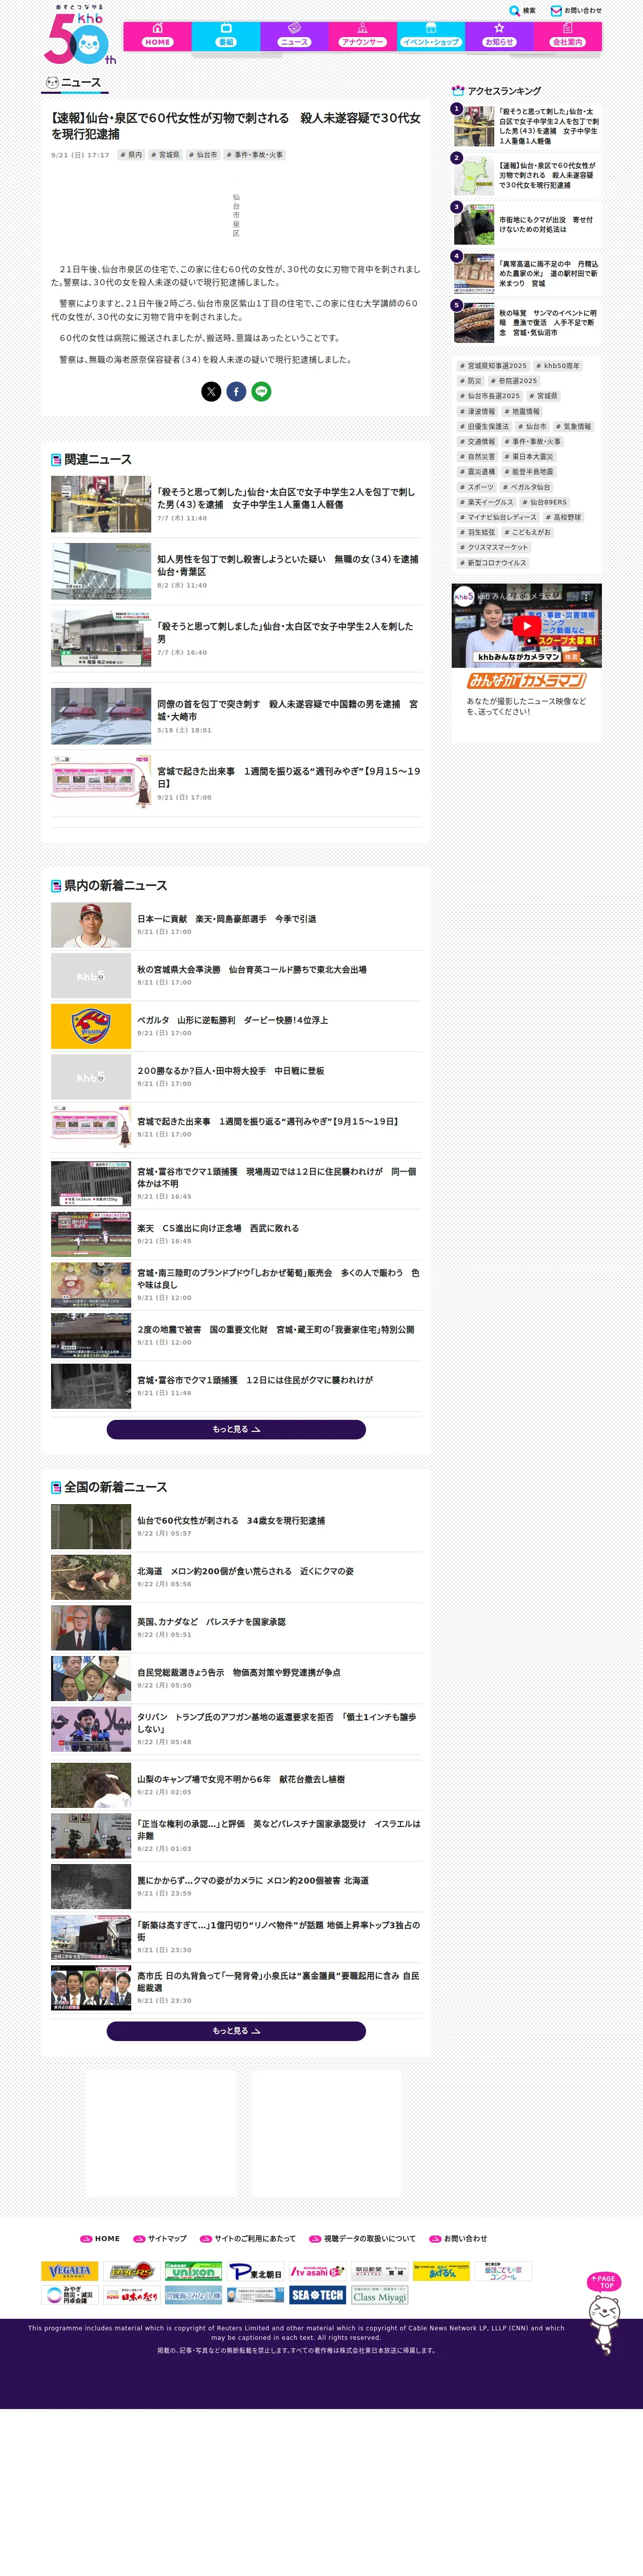Open ranking item 5 サンマ event article
Screen dimensions: 643x2576
[x=526, y=322]
